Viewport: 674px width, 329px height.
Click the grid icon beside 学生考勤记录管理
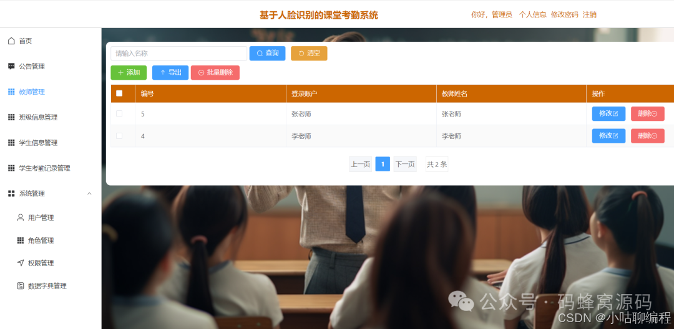[x=11, y=168]
